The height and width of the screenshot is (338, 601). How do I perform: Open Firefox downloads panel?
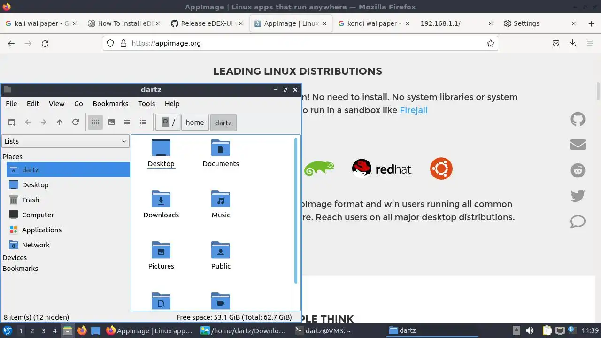coord(572,43)
